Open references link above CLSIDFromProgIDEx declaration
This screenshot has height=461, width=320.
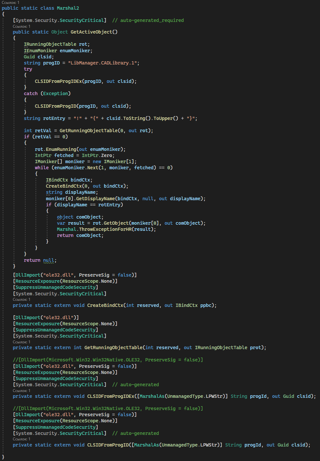pyautogui.click(x=22, y=391)
